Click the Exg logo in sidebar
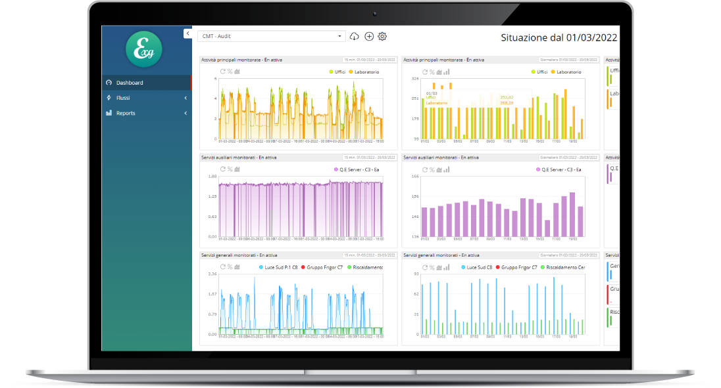 (x=143, y=49)
